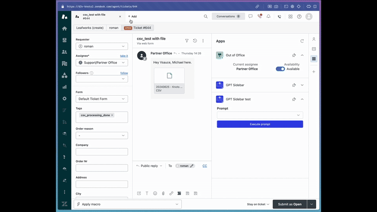Open the user profile avatar
Screen dimensions: 377x212
click(309, 16)
